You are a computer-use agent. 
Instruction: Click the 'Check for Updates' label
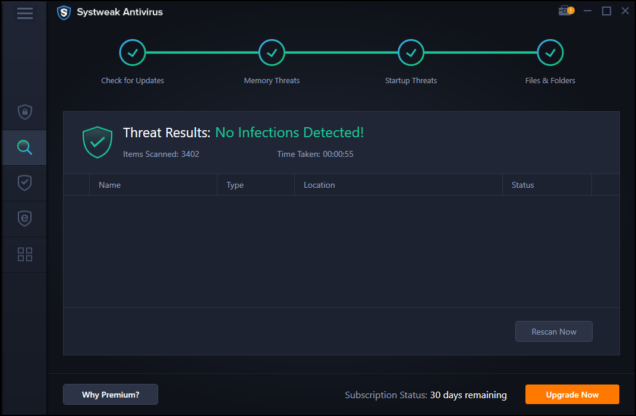132,81
